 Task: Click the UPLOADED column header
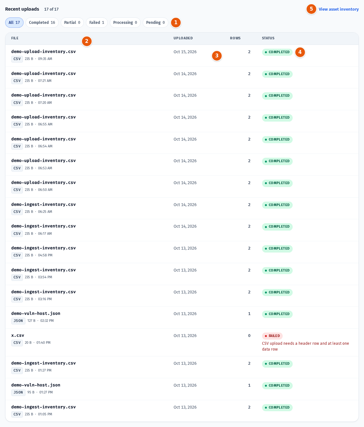(183, 38)
